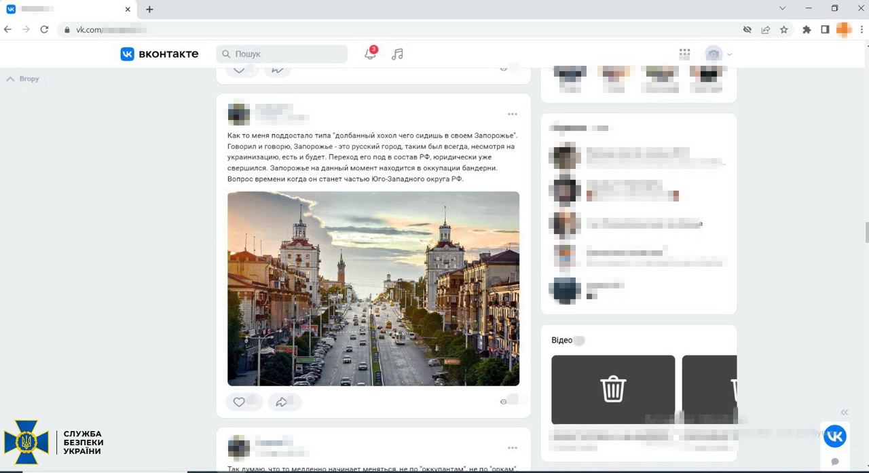Open VK music via the note icon
This screenshot has width=869, height=473.
point(397,54)
